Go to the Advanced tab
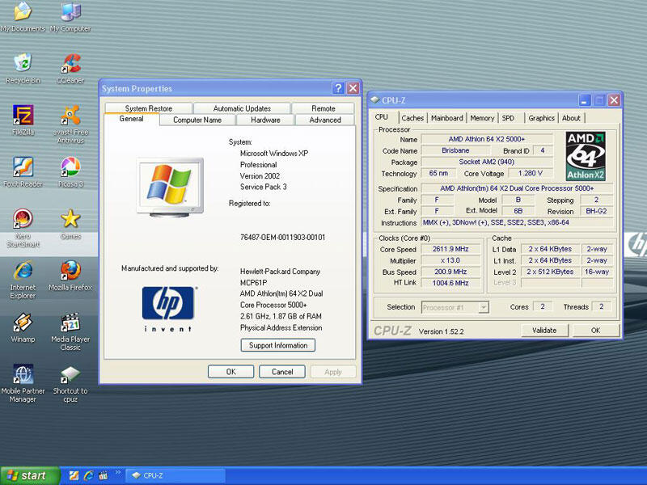The height and width of the screenshot is (485, 647). coord(325,120)
